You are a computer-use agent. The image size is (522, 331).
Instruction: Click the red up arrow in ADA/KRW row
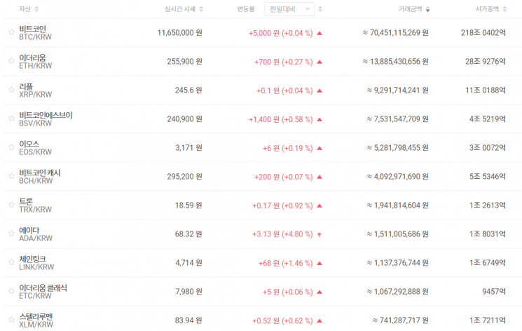[x=320, y=235]
